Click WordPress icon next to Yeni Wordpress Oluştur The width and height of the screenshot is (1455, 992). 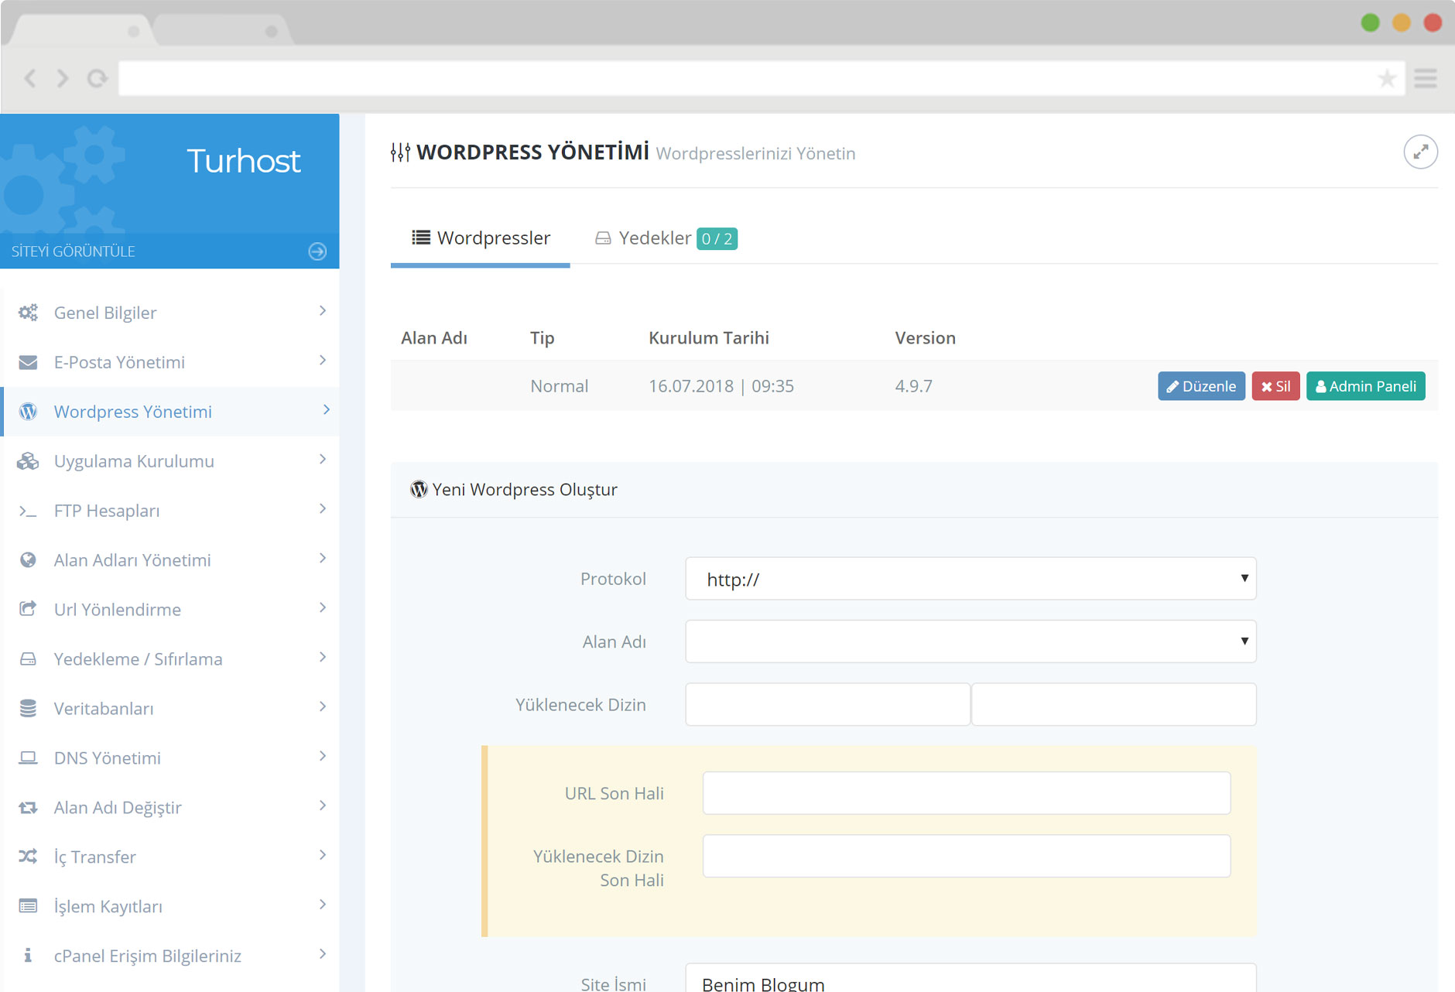coord(419,489)
